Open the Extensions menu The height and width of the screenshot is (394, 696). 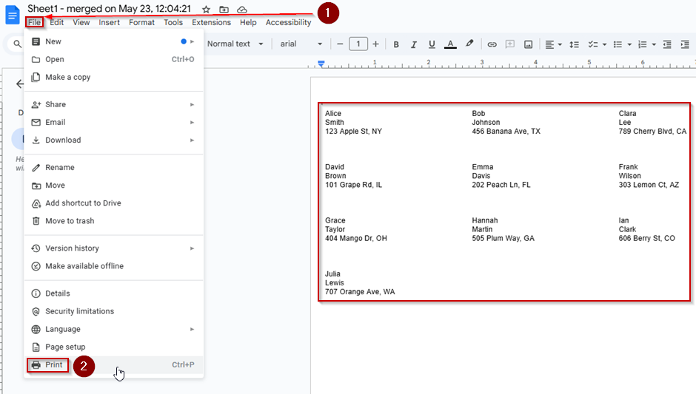(x=211, y=22)
